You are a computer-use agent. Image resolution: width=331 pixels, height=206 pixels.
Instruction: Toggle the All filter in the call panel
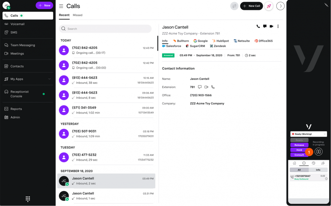[299, 170]
